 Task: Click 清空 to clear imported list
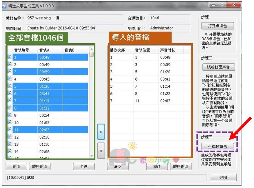pos(118,167)
